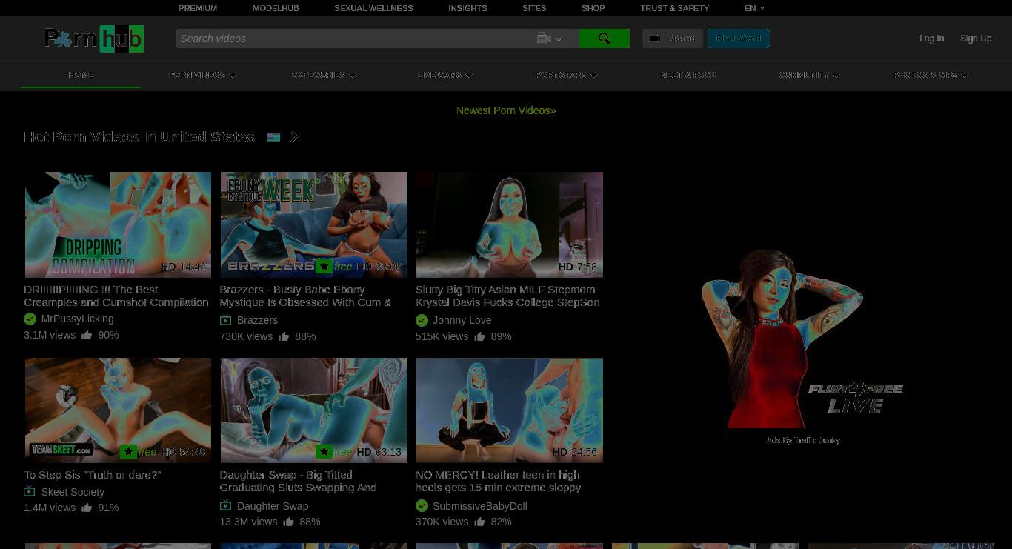
Task: Click the Ads By Traffic Junky link
Action: (803, 440)
